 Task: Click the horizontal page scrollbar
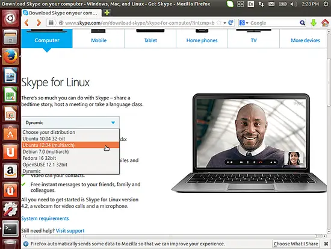(171, 236)
